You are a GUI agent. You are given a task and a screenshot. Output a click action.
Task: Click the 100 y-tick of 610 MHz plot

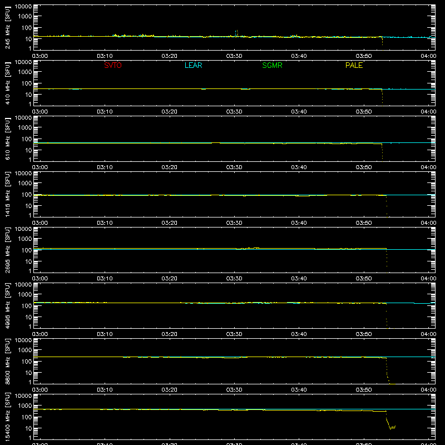point(27,139)
